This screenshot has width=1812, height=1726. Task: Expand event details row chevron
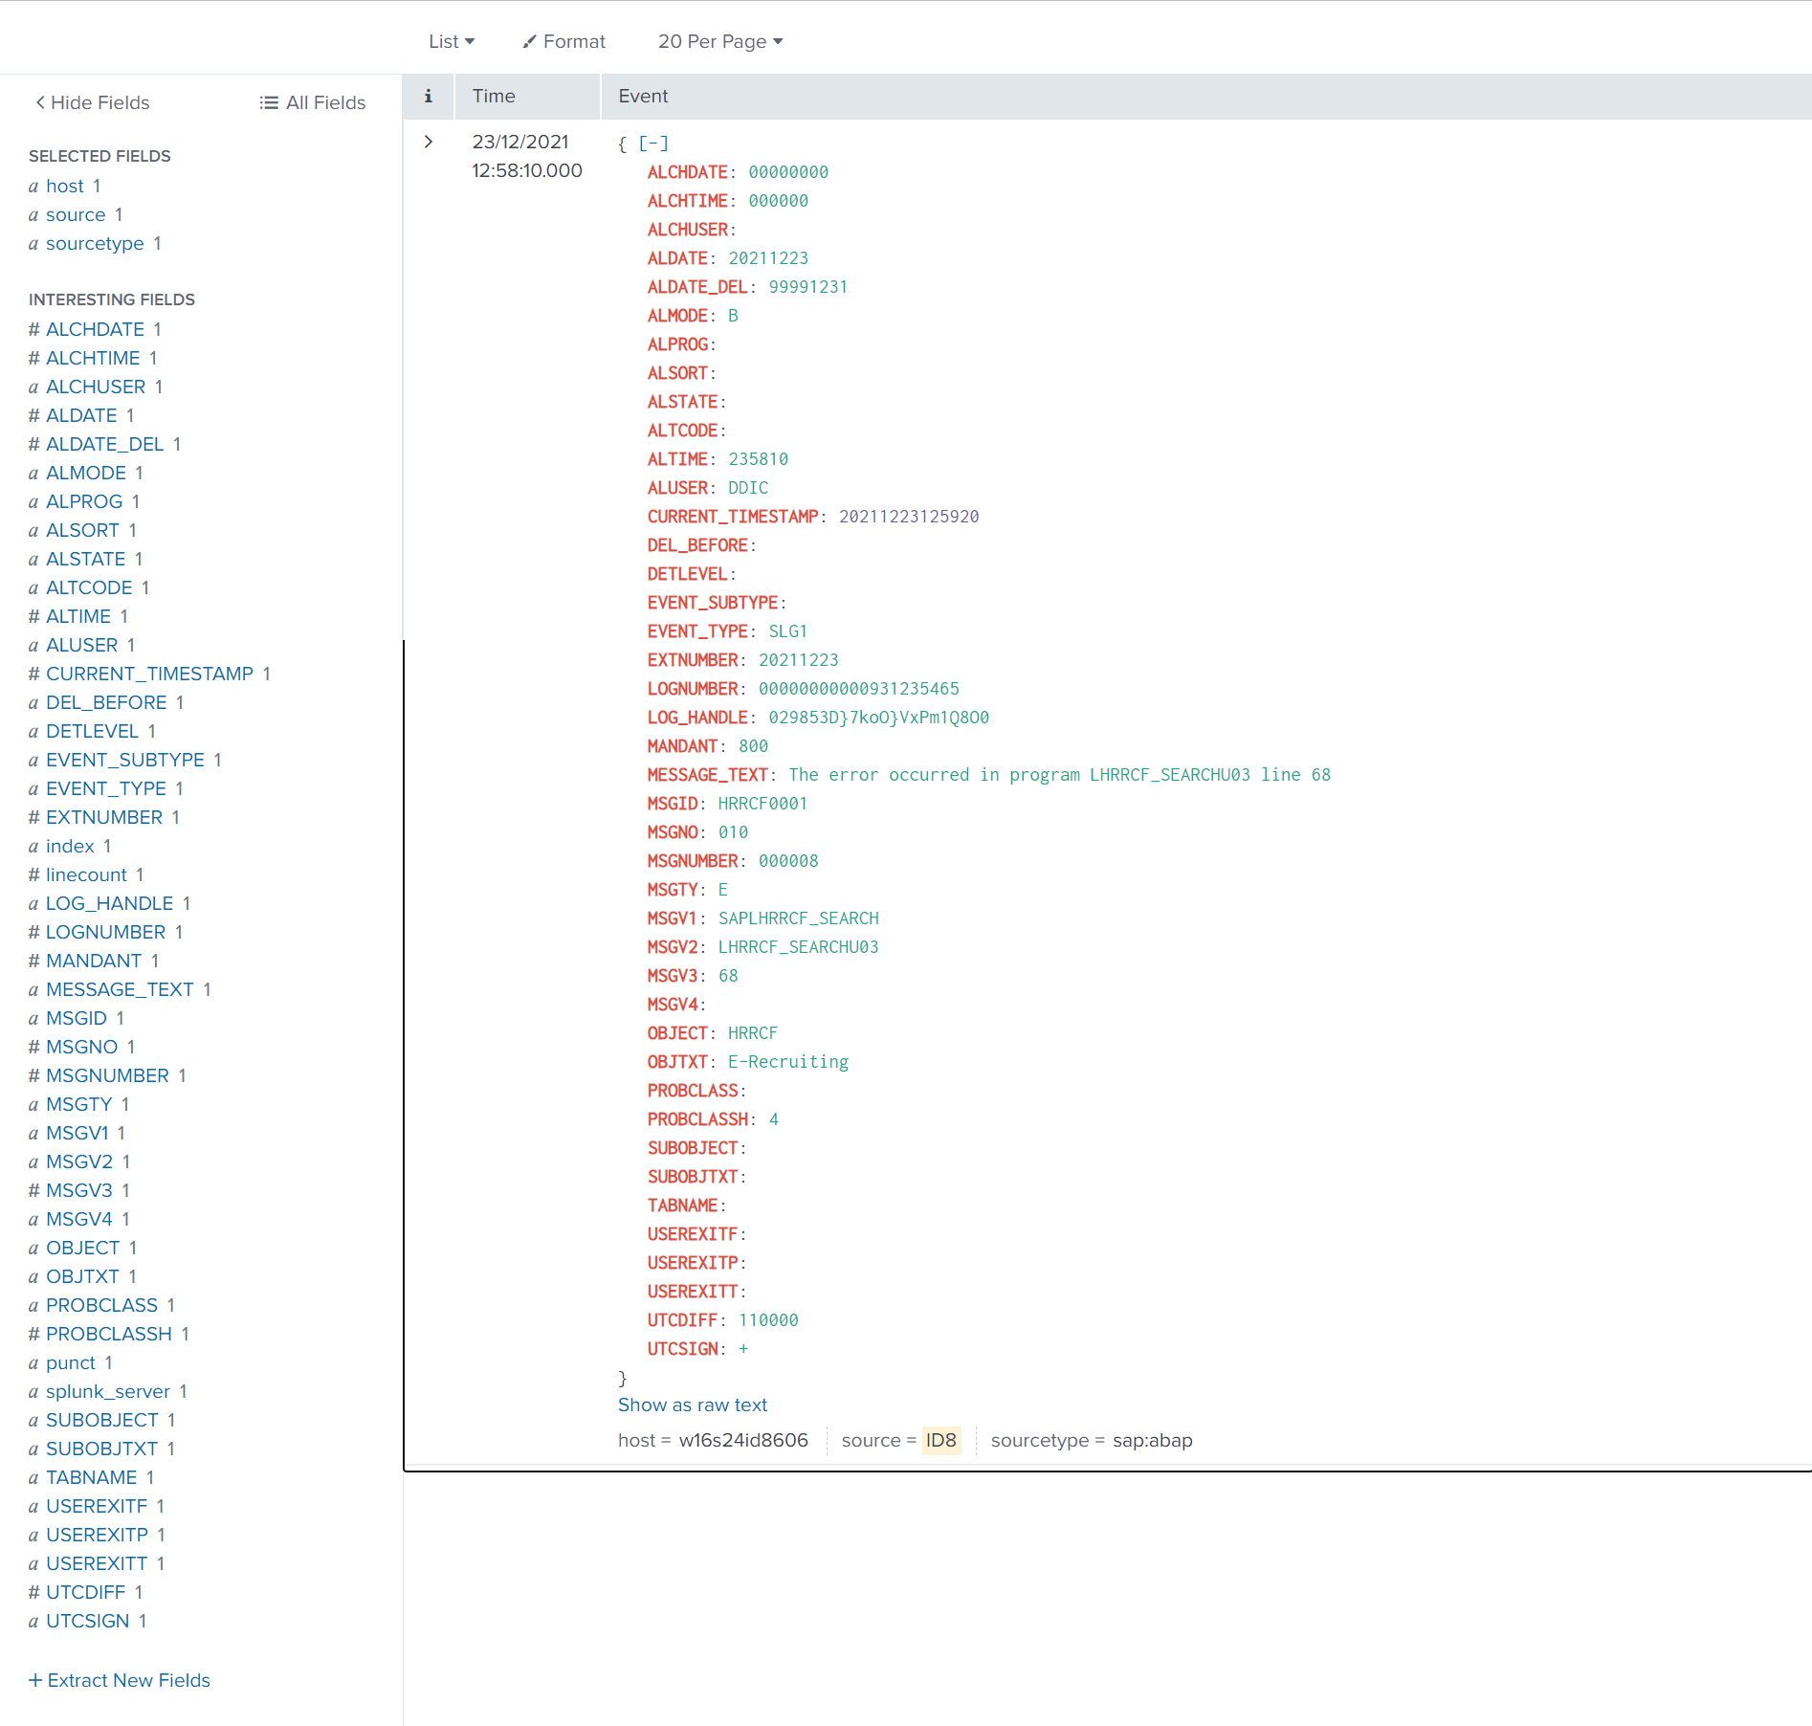click(x=429, y=142)
